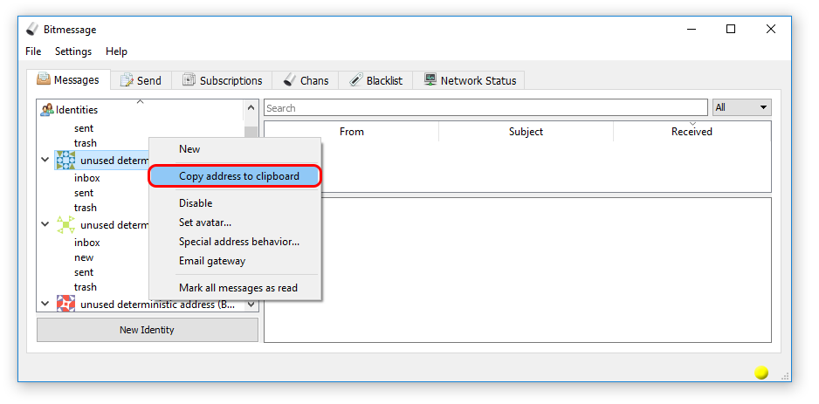Choose Set avatar... from the context menu

pos(235,223)
